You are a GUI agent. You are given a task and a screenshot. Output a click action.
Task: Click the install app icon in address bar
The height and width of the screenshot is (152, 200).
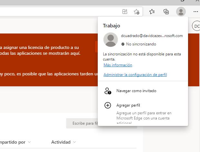(x=125, y=12)
